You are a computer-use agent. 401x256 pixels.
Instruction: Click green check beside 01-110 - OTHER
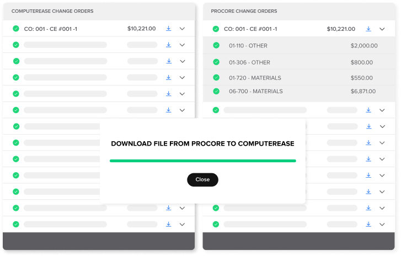pyautogui.click(x=216, y=46)
